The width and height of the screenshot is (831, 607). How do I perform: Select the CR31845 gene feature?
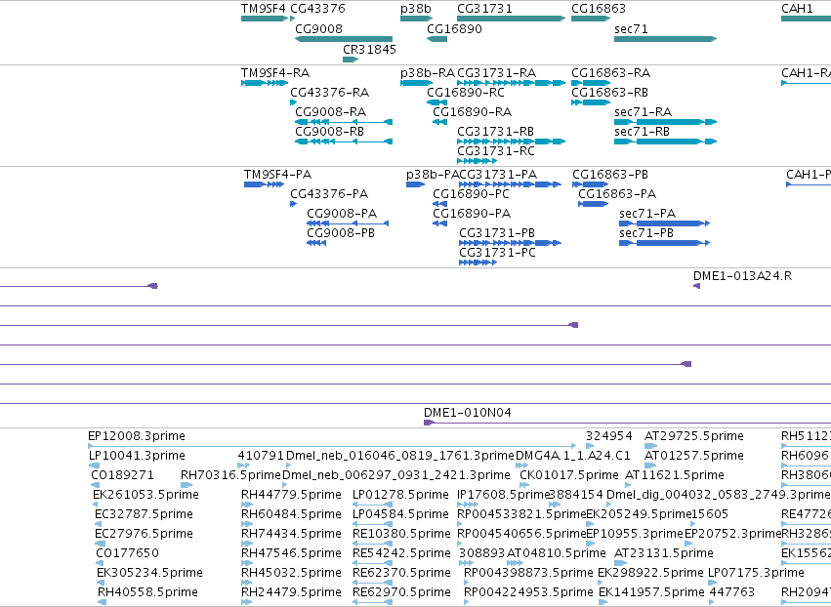click(351, 60)
